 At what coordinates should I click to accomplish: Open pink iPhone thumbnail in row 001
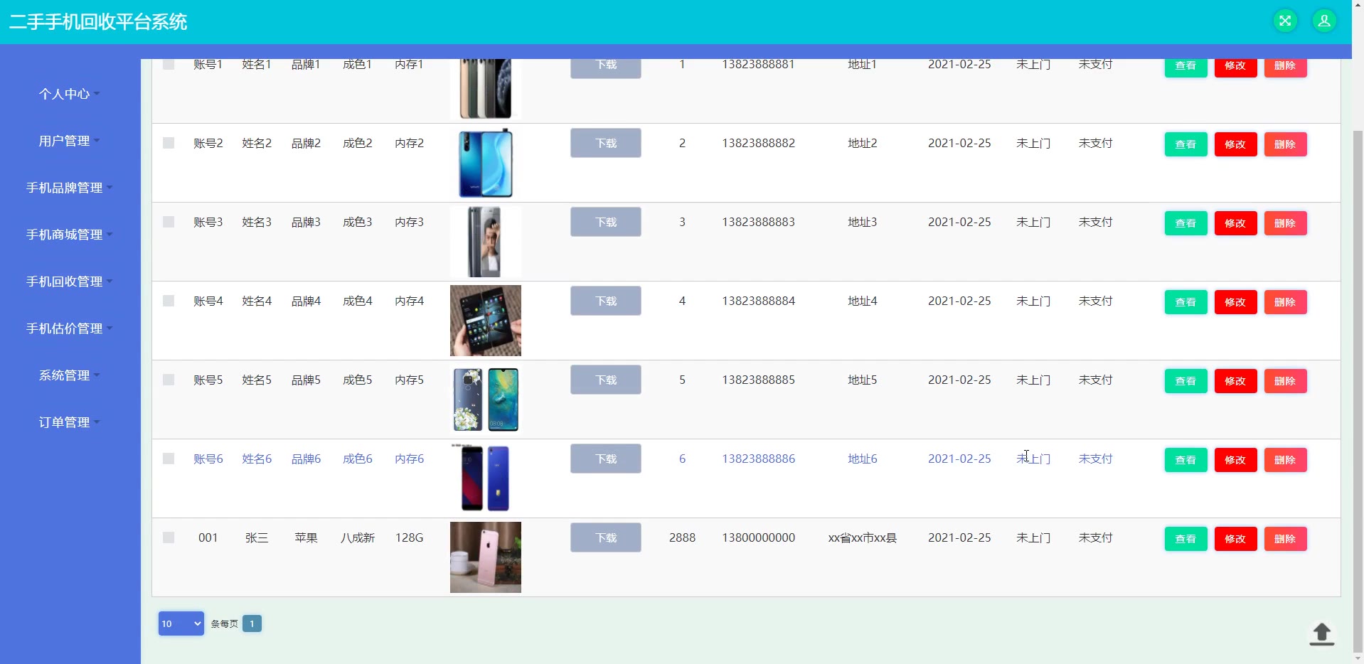point(486,557)
